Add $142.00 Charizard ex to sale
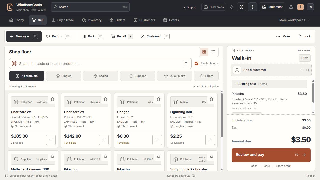This screenshot has width=320, height=180. [104, 140]
